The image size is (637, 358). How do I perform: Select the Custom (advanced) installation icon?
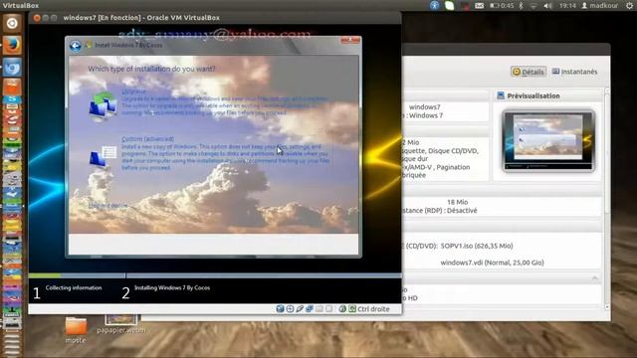pyautogui.click(x=103, y=157)
